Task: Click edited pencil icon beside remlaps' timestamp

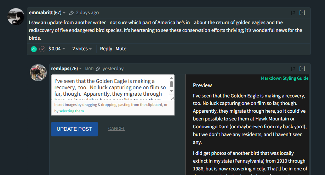Action: 98,69
